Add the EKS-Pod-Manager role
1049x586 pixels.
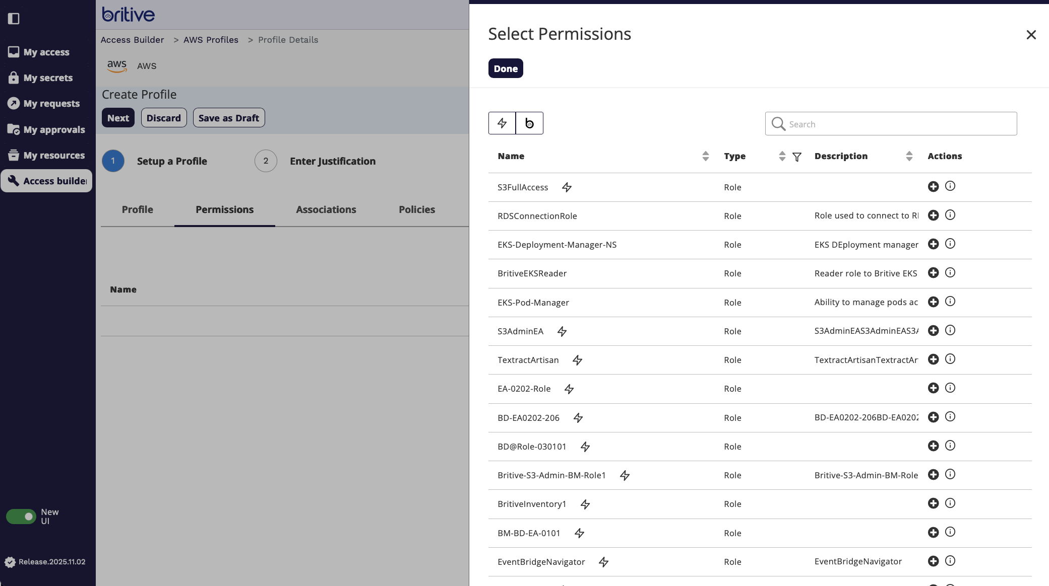point(933,302)
